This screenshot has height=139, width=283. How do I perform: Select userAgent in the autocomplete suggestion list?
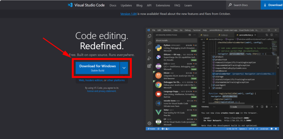coord(244,85)
